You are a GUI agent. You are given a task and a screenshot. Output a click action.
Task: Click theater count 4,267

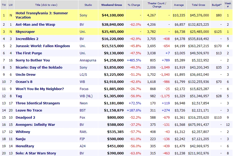pos(151,15)
